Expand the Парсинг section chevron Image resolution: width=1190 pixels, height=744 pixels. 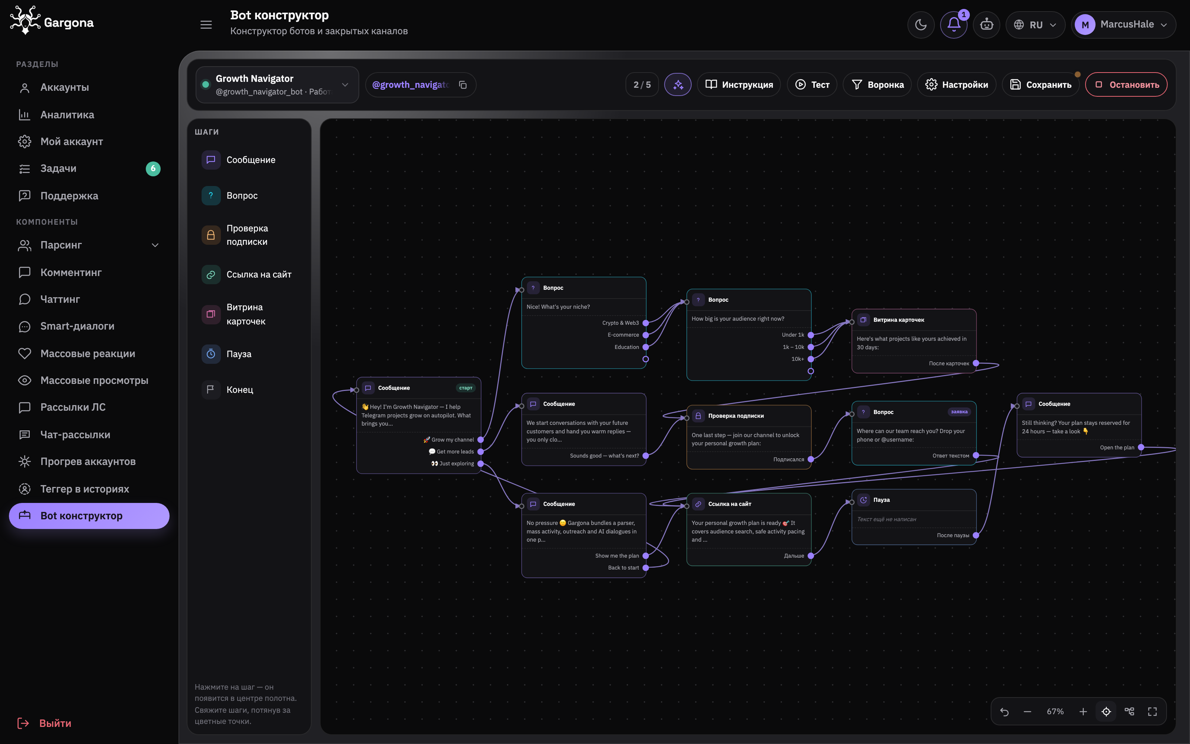point(155,245)
